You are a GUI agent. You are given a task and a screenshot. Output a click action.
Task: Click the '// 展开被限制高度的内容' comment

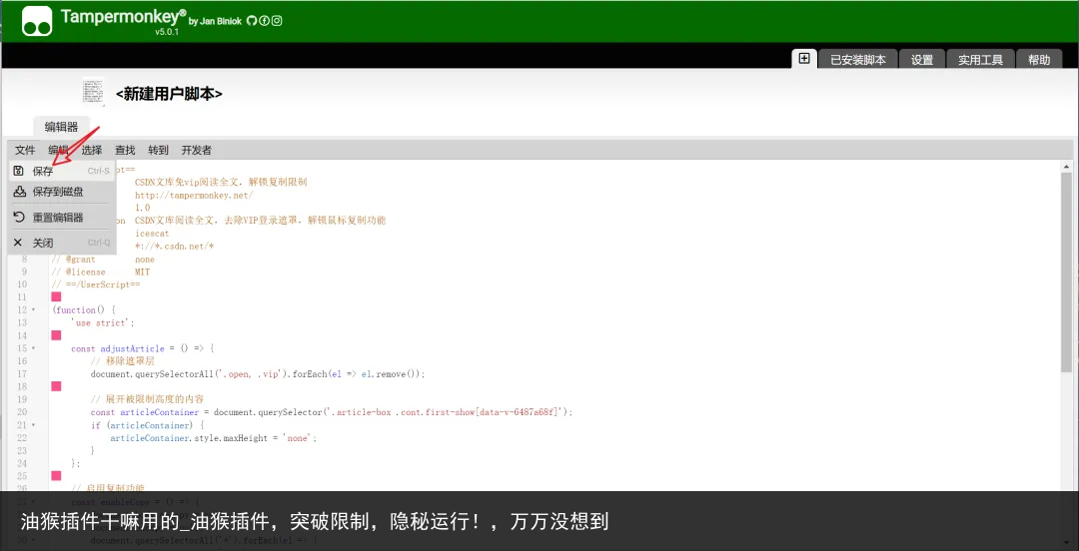pos(147,399)
